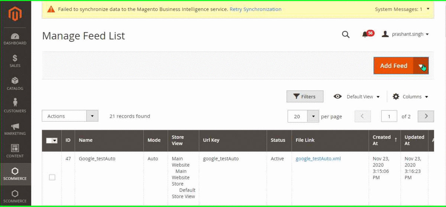Open the prashant.singh account menu
This screenshot has height=207, width=446.
click(x=405, y=34)
